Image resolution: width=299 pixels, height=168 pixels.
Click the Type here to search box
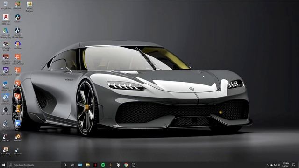(x=34, y=165)
